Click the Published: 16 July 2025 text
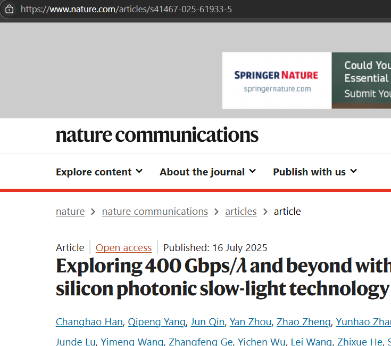This screenshot has width=391, height=346. 215,248
